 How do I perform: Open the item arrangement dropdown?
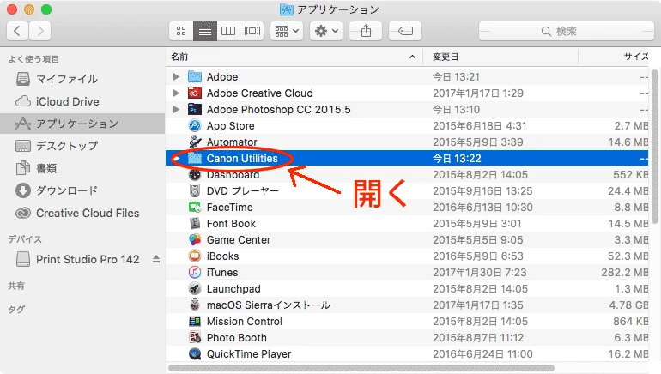pos(287,31)
